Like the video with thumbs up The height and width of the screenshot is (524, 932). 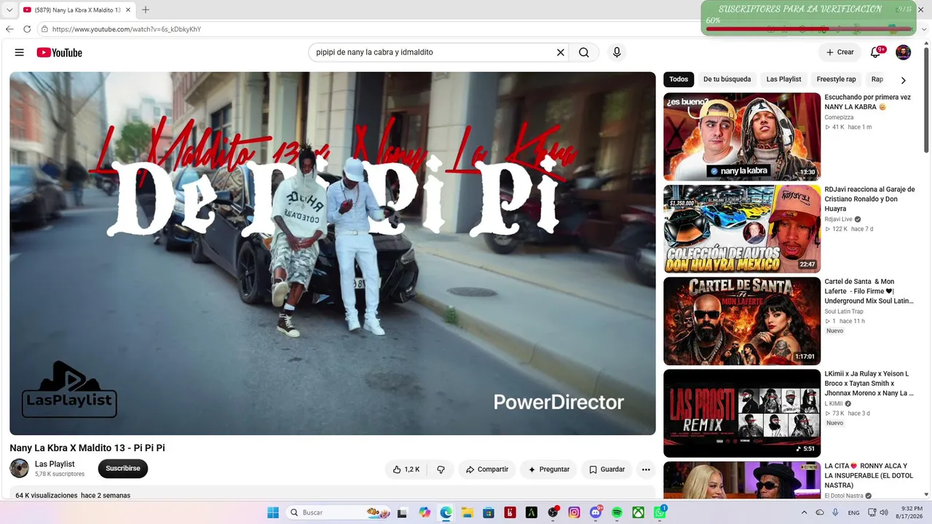pyautogui.click(x=406, y=469)
